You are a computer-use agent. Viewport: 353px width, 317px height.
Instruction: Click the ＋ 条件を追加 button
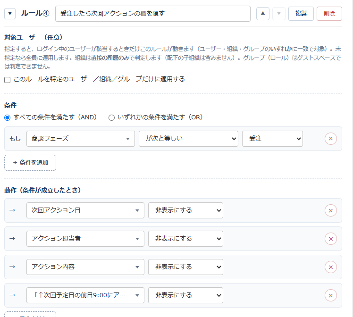click(30, 163)
